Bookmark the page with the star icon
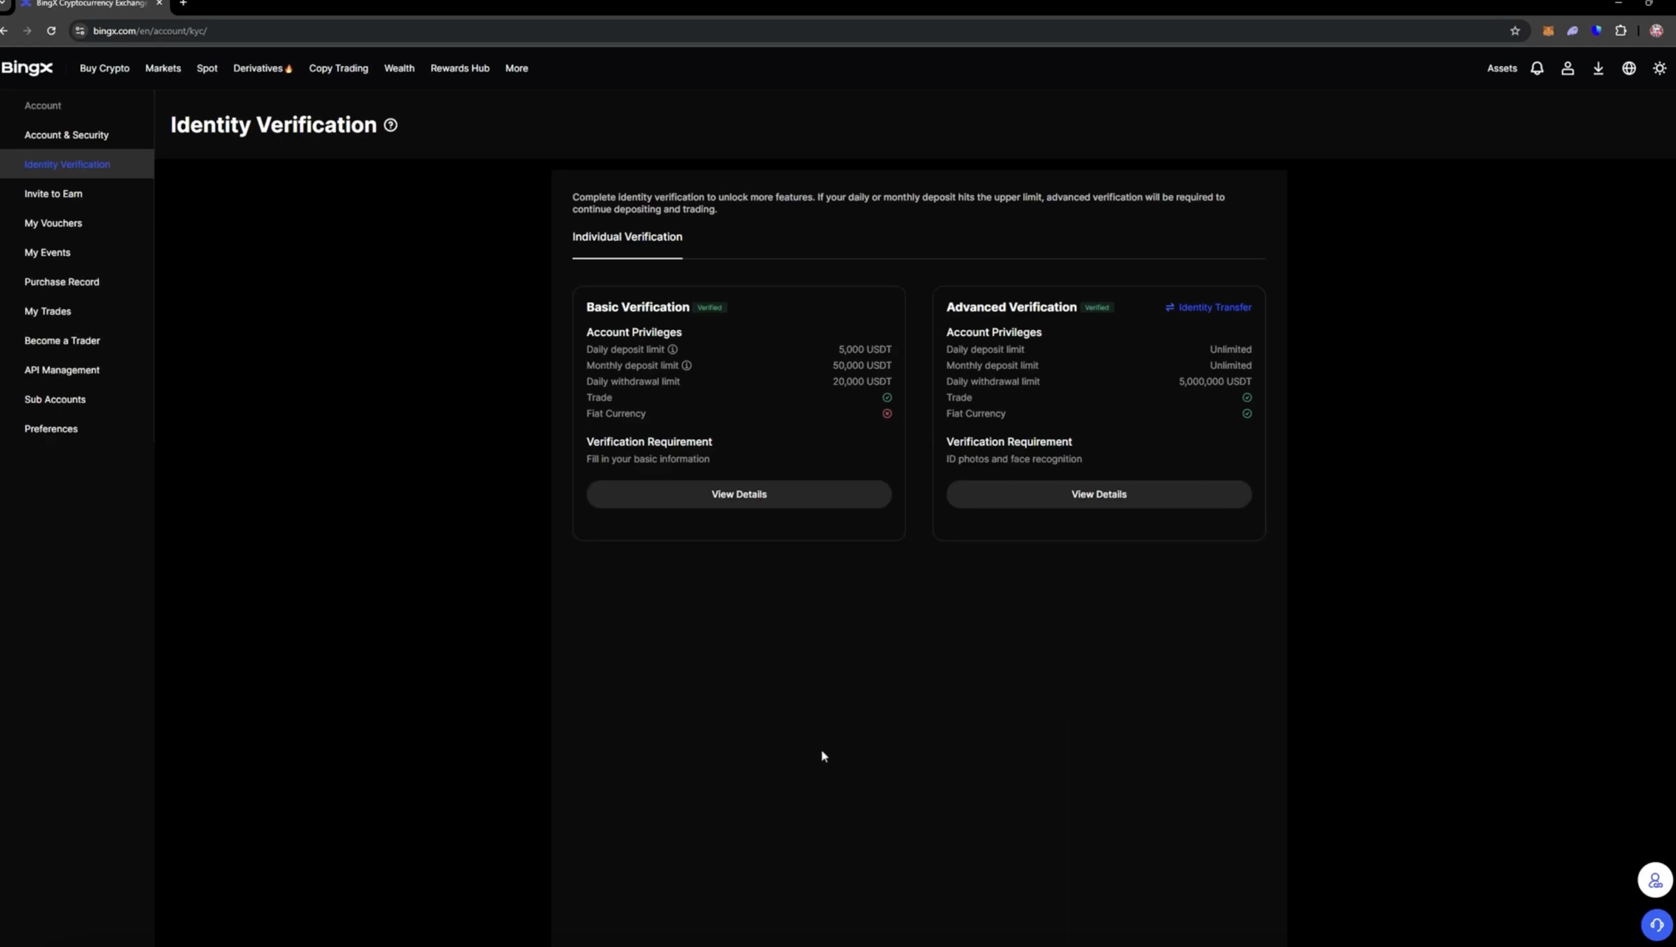 pos(1515,30)
